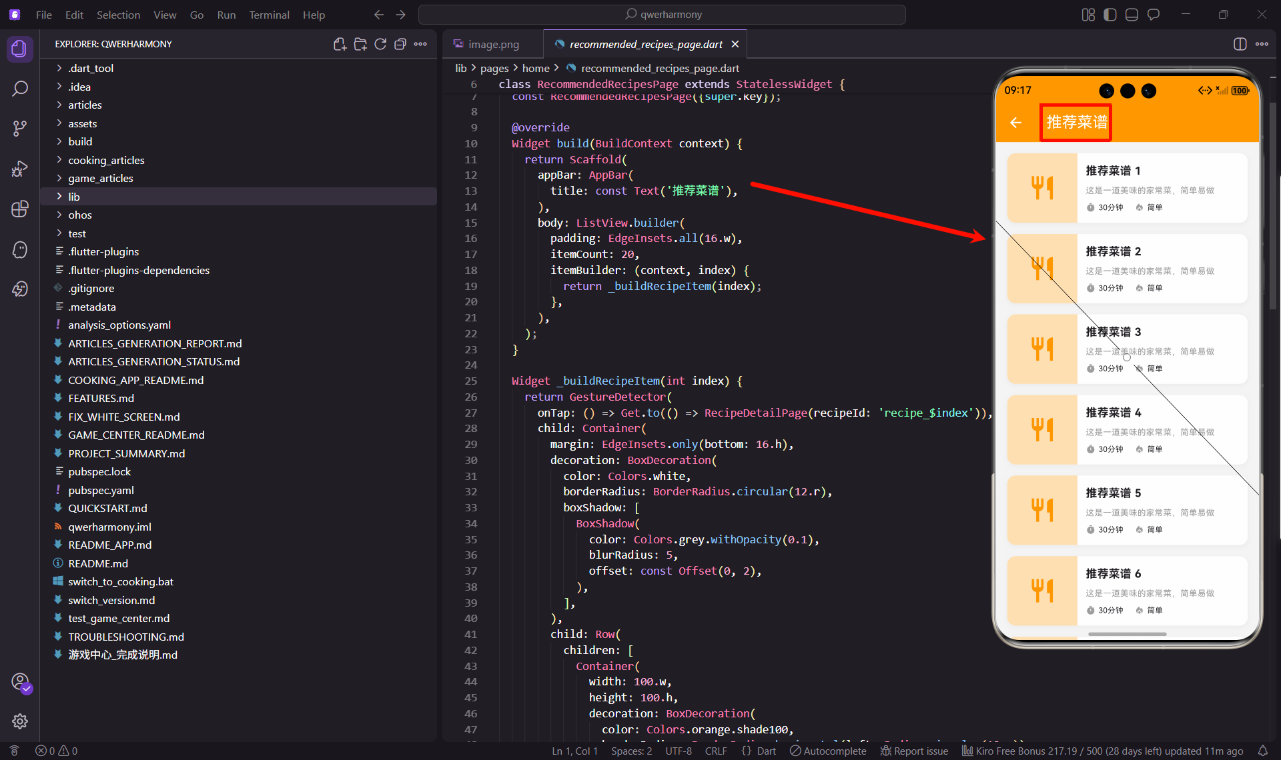This screenshot has width=1281, height=760.
Task: Open the Search view in activity bar
Action: point(20,89)
